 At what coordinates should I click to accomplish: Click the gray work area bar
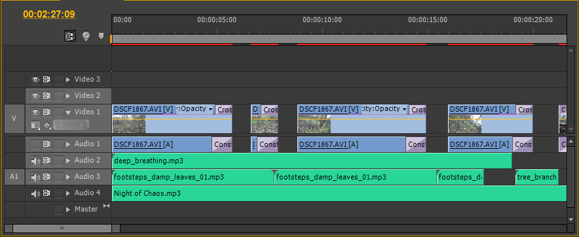pos(339,39)
